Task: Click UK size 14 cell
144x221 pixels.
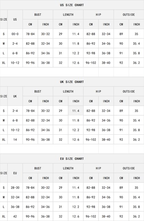Action: (15, 140)
